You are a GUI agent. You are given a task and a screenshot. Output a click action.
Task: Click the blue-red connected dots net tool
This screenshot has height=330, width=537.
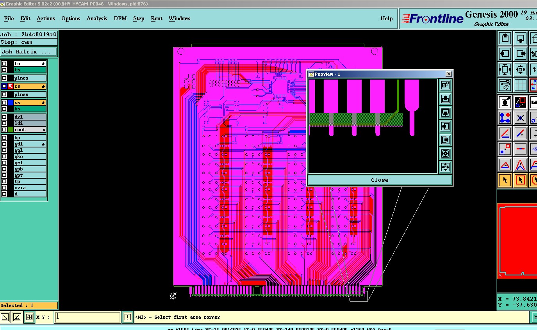[x=505, y=118]
